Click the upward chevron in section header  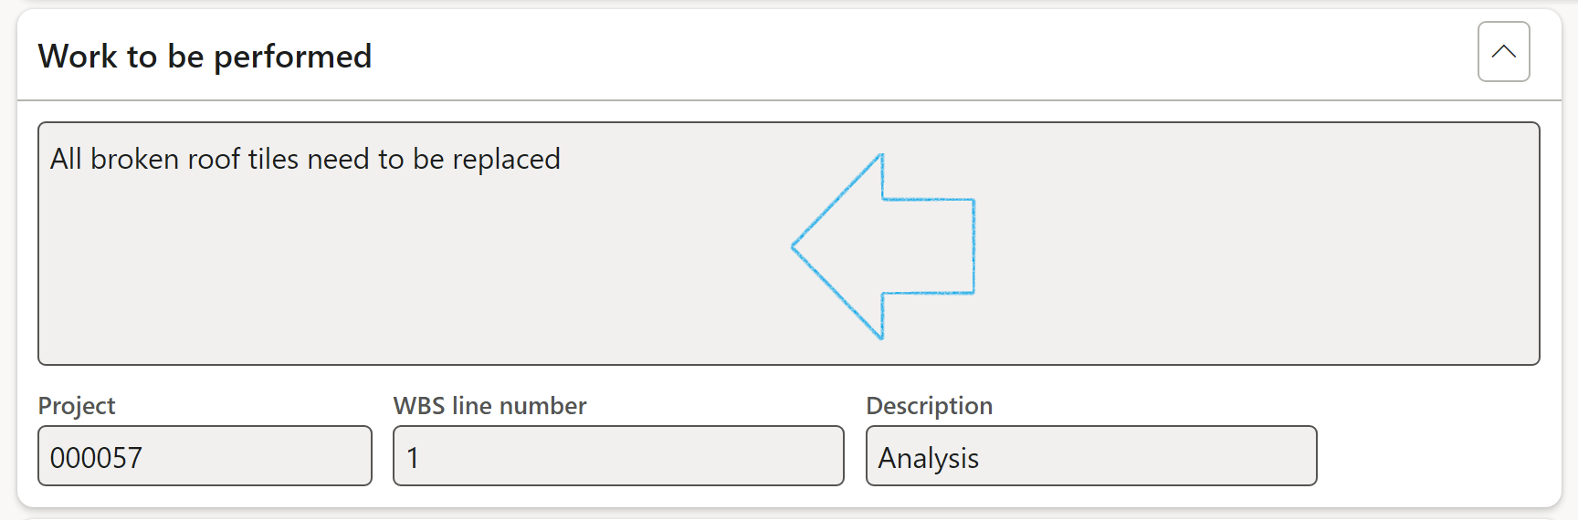pos(1503,52)
